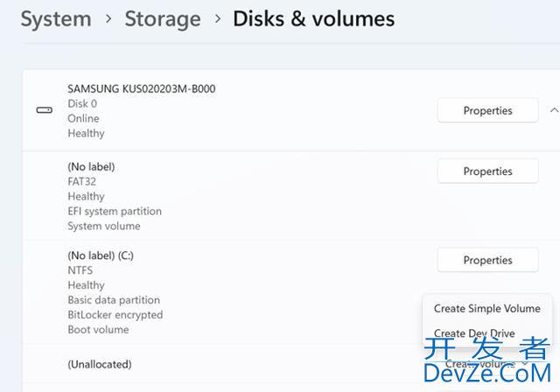560x392 pixels.
Task: Select the (No label) FAT32 volume title
Action: point(91,167)
